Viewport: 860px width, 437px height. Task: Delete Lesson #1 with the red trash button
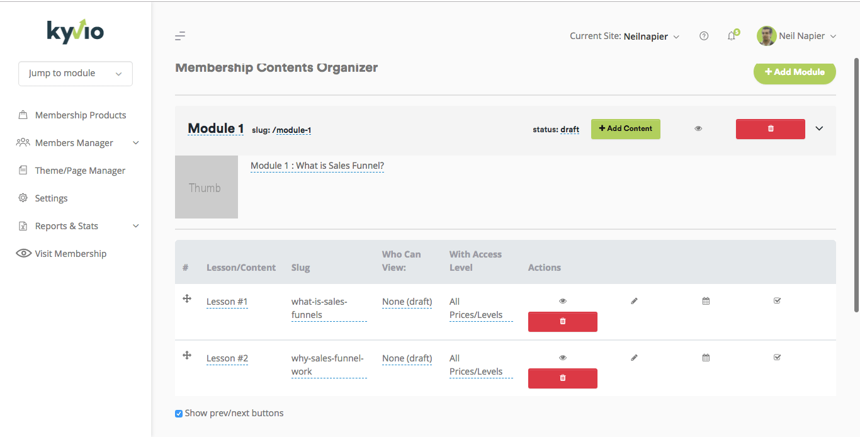click(x=562, y=321)
